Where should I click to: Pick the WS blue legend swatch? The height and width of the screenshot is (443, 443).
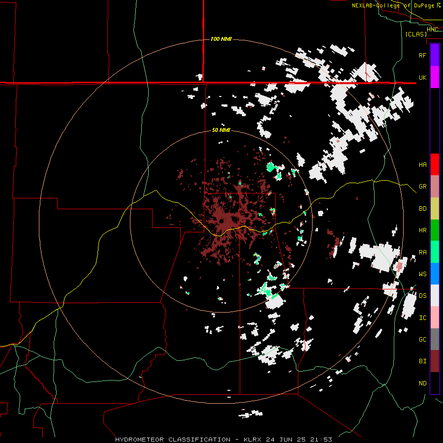tap(435, 274)
